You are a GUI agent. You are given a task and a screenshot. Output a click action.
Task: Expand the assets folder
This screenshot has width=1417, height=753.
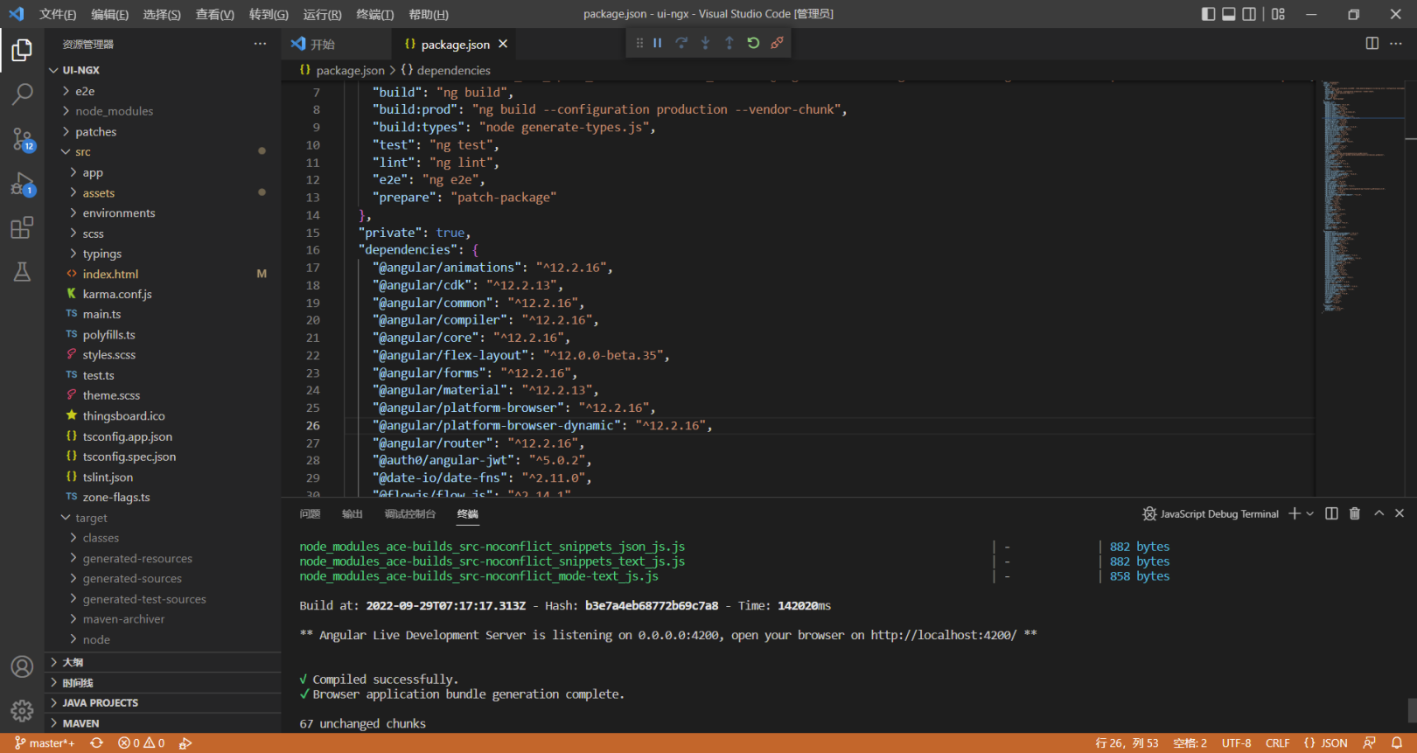[163, 192]
